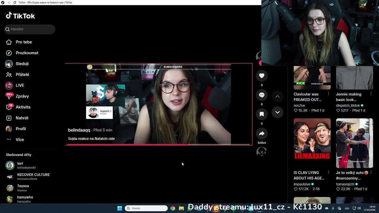
Task: Reload the page with refresh icon
Action: coord(15,2)
